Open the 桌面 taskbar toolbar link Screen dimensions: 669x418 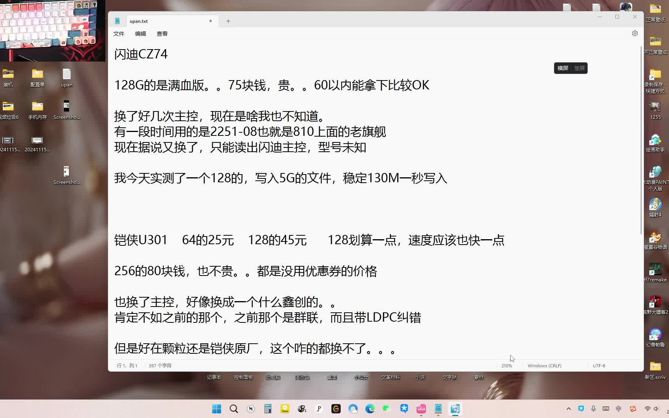[x=332, y=377]
